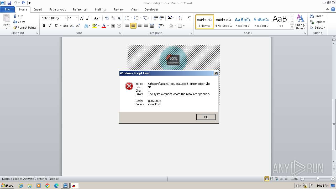Screen dimensions: 336x189
Task: Switch to Full Screen Reading view
Action: point(271,179)
